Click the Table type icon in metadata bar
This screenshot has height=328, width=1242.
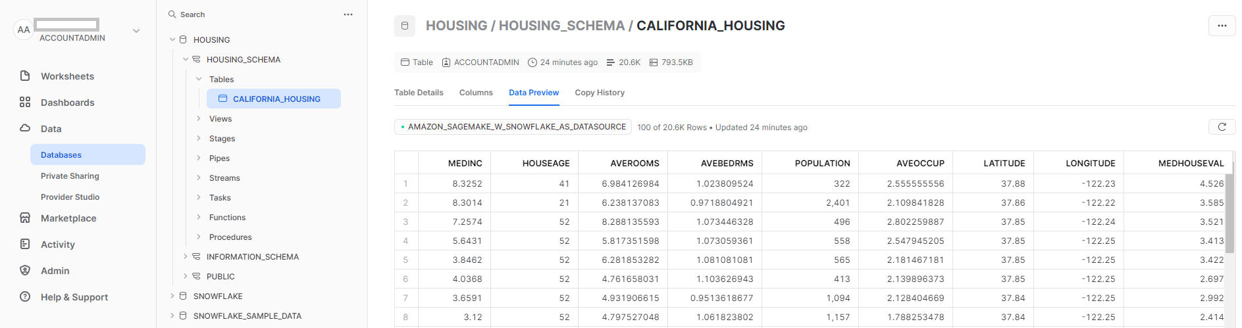[x=405, y=62]
